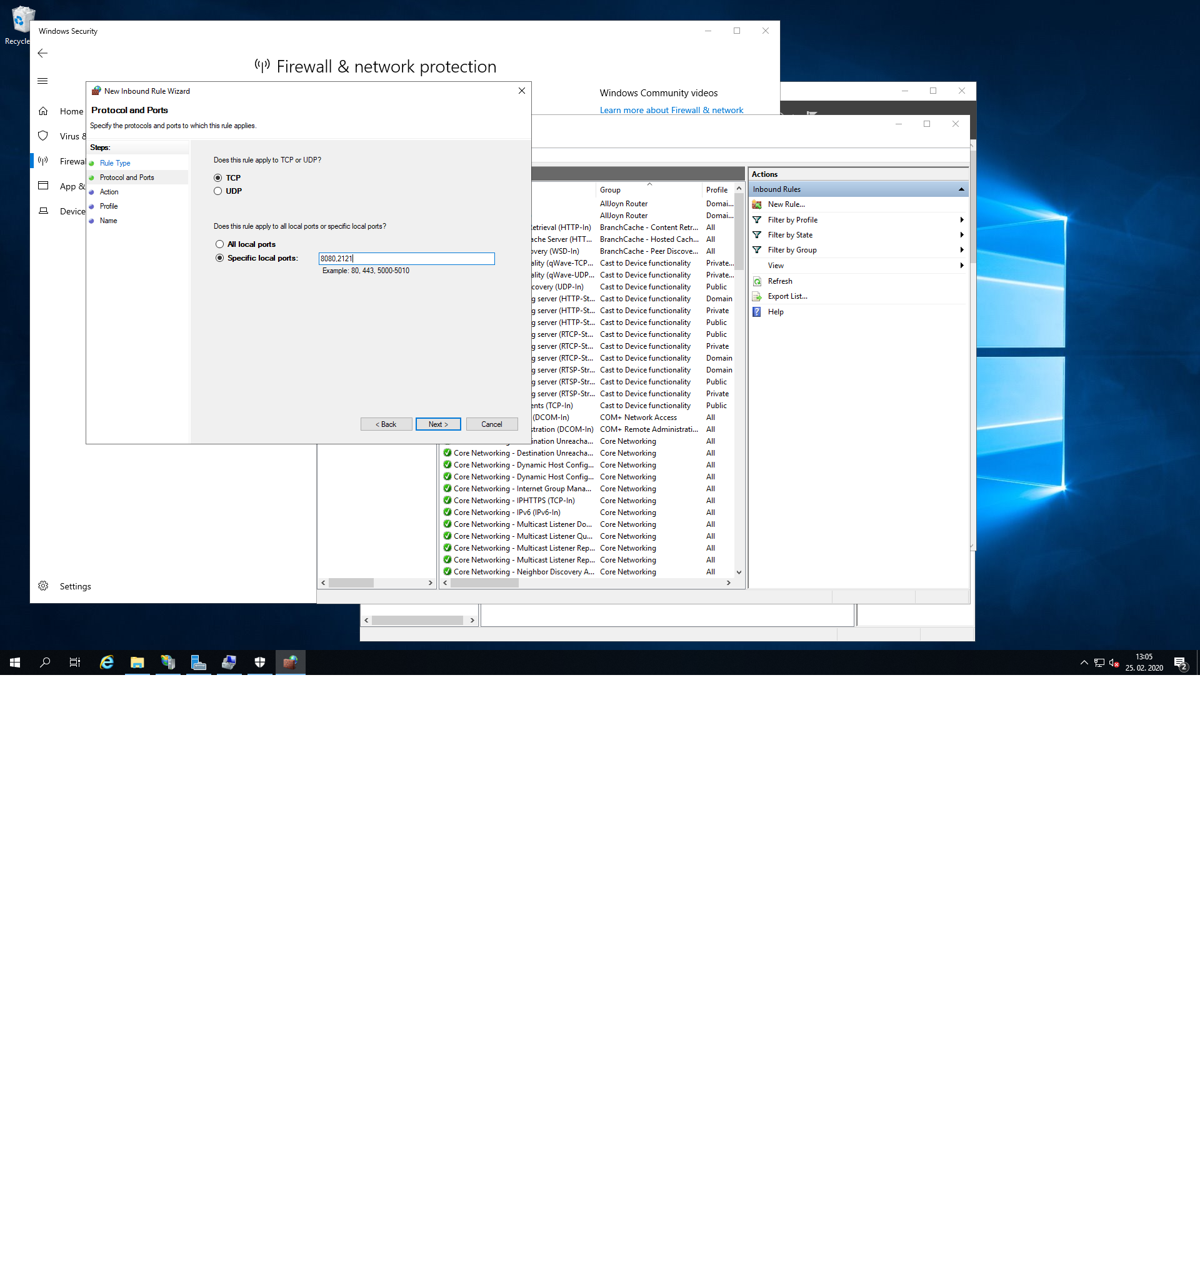Switch to Windows Firewall taskbar icon
Image resolution: width=1200 pixels, height=1280 pixels.
click(291, 662)
